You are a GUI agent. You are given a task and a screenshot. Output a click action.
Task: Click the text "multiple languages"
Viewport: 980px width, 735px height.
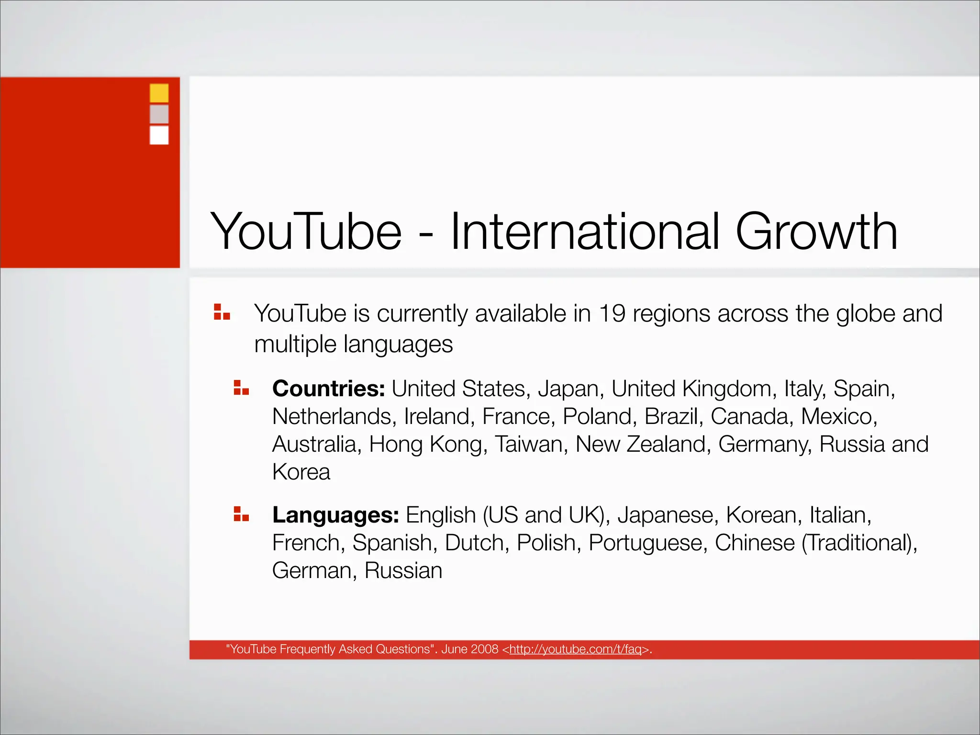coord(353,345)
